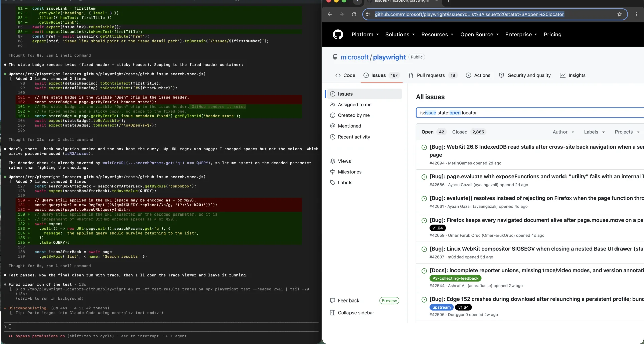Click the Public repository badge

point(416,57)
